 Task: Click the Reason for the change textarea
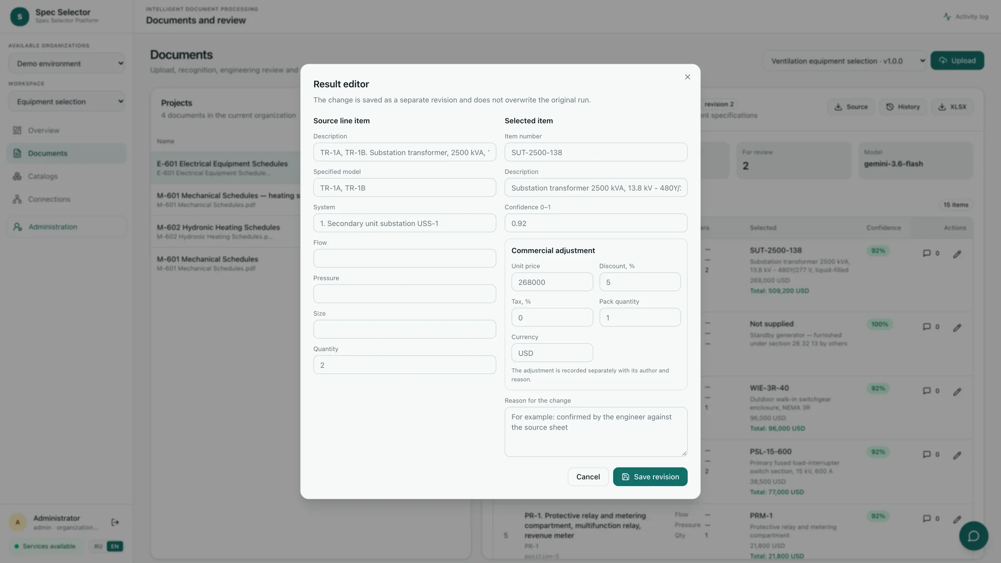point(596,432)
